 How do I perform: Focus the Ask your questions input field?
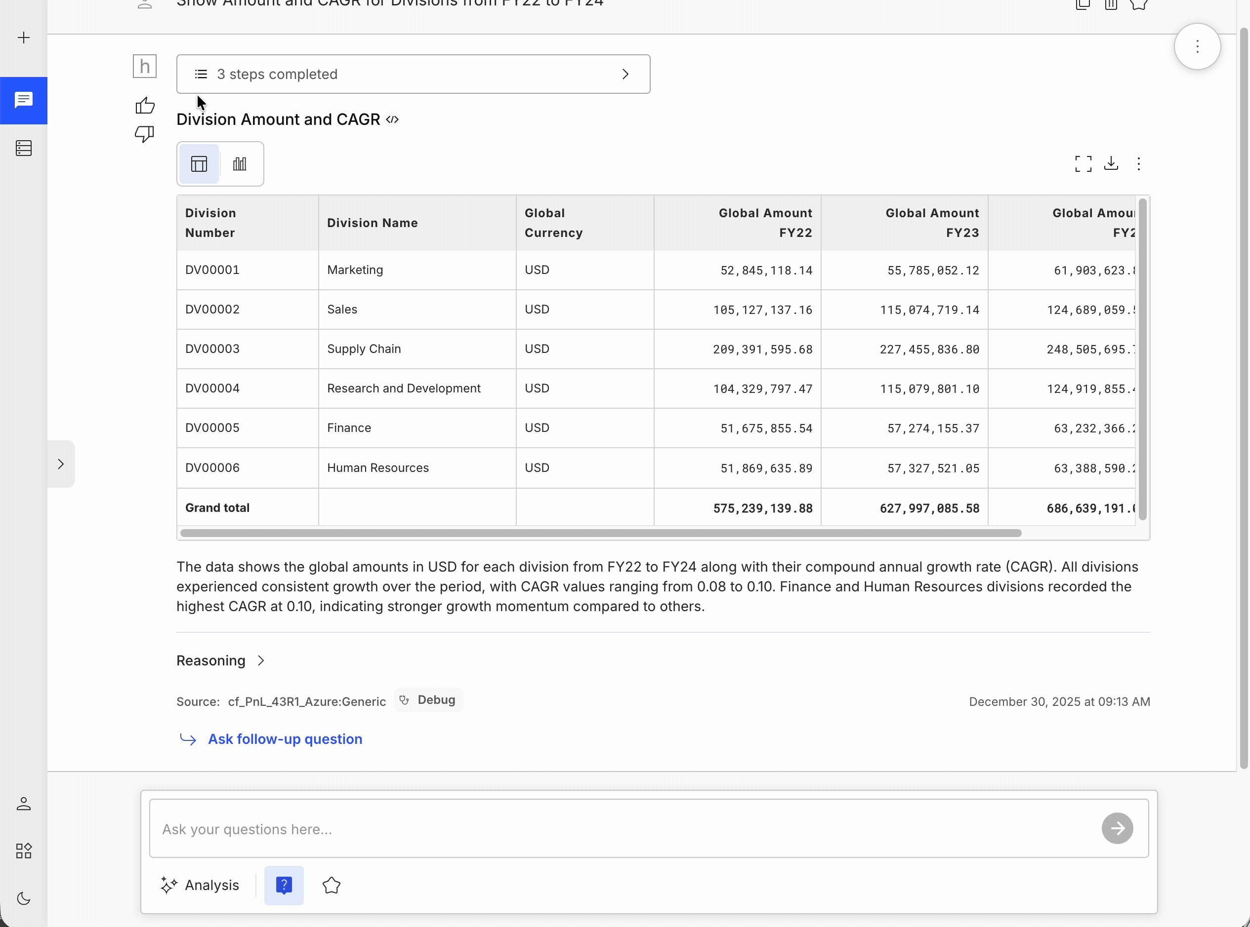coord(624,829)
